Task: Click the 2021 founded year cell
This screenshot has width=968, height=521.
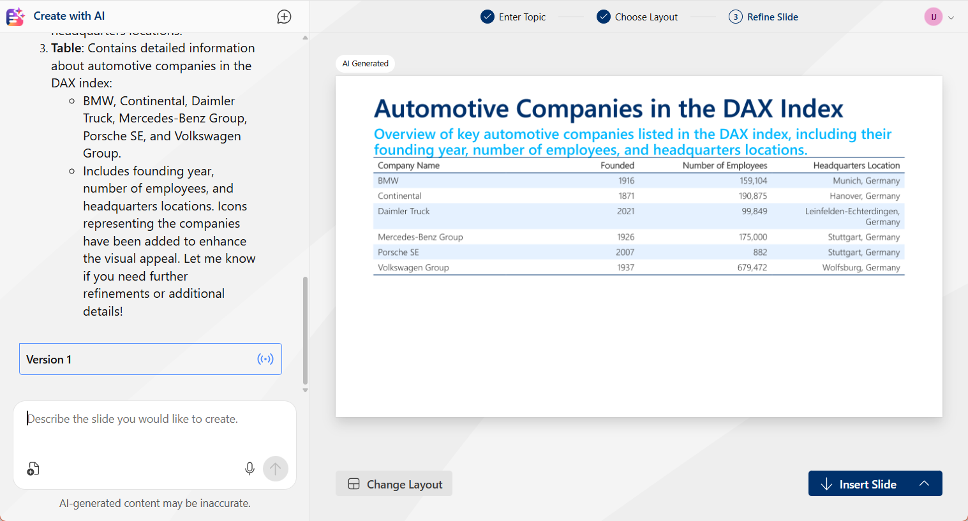Action: (x=625, y=211)
